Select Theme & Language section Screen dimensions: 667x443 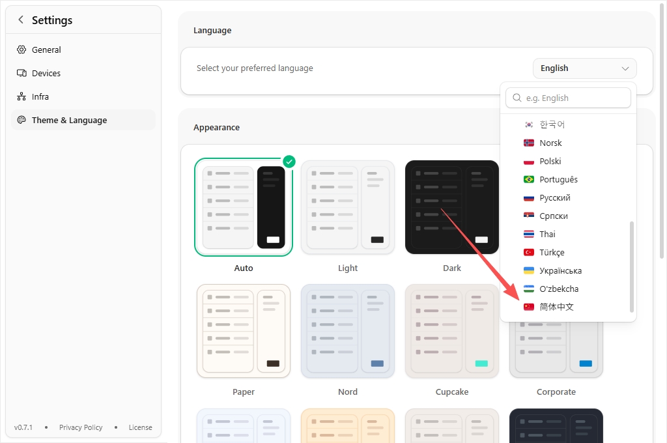83,120
